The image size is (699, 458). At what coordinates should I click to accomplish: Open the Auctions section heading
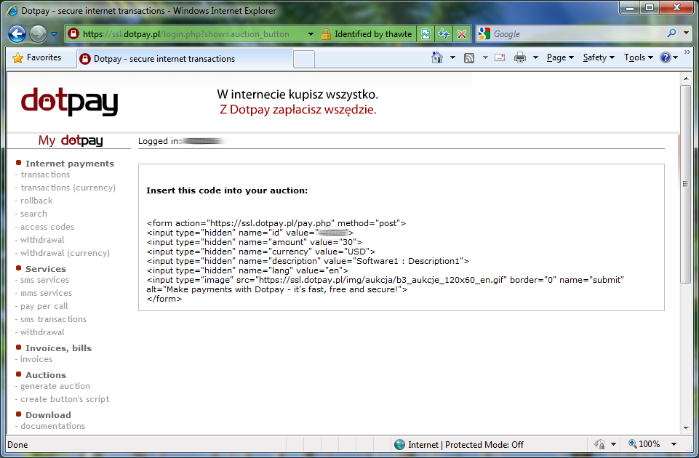[x=46, y=375]
